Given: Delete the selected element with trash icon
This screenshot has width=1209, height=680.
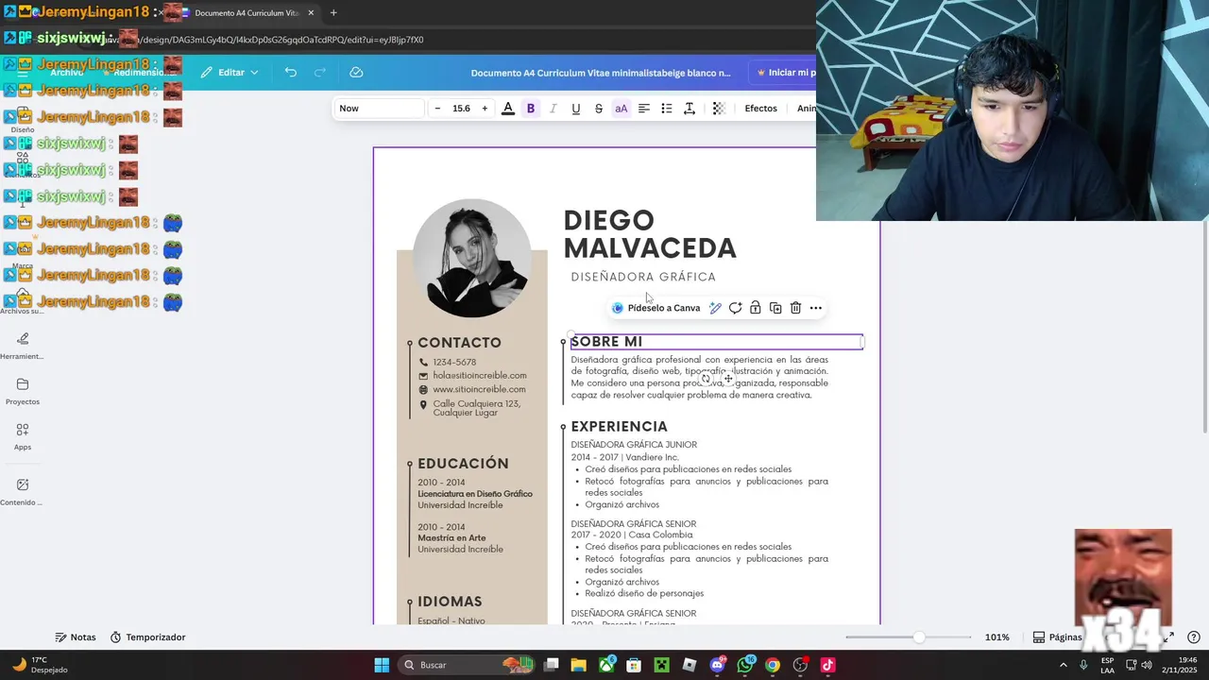Looking at the screenshot, I should tap(795, 308).
